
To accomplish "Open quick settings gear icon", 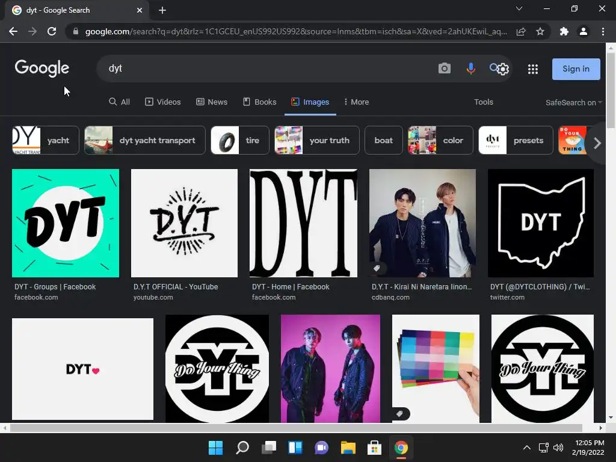I will click(504, 69).
